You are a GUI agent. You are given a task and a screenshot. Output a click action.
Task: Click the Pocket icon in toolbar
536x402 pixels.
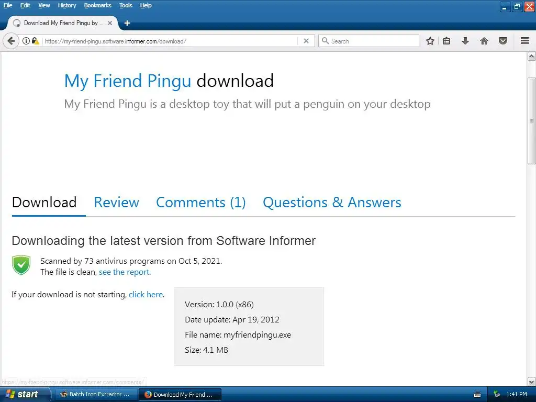503,41
